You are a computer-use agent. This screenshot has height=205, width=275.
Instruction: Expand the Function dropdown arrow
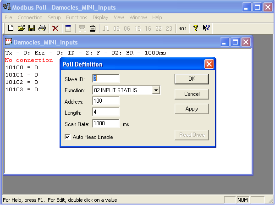tap(156, 90)
